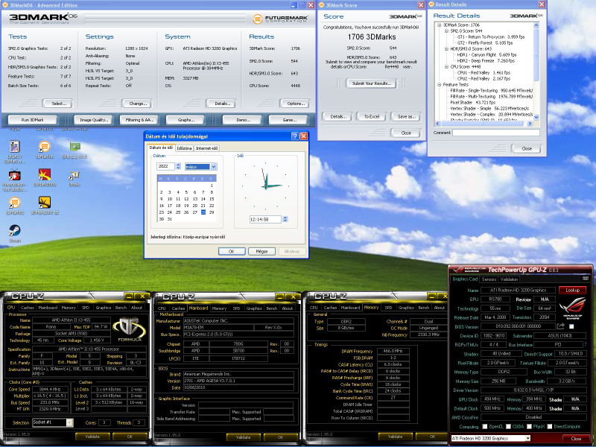
Task: Switch to the Időzóna tab
Action: [x=184, y=148]
